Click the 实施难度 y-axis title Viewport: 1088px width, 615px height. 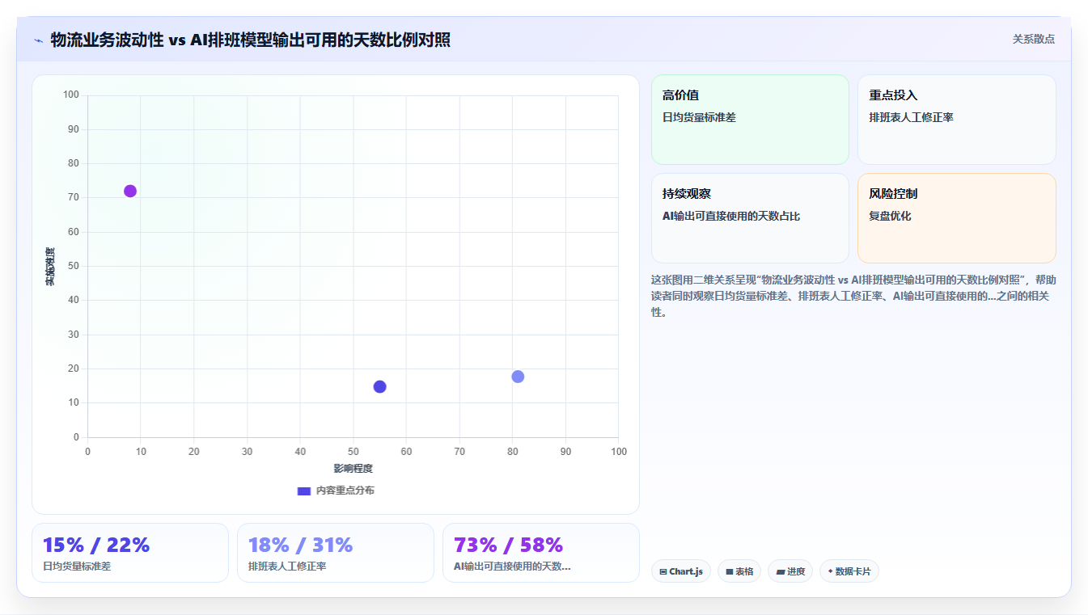coord(50,267)
